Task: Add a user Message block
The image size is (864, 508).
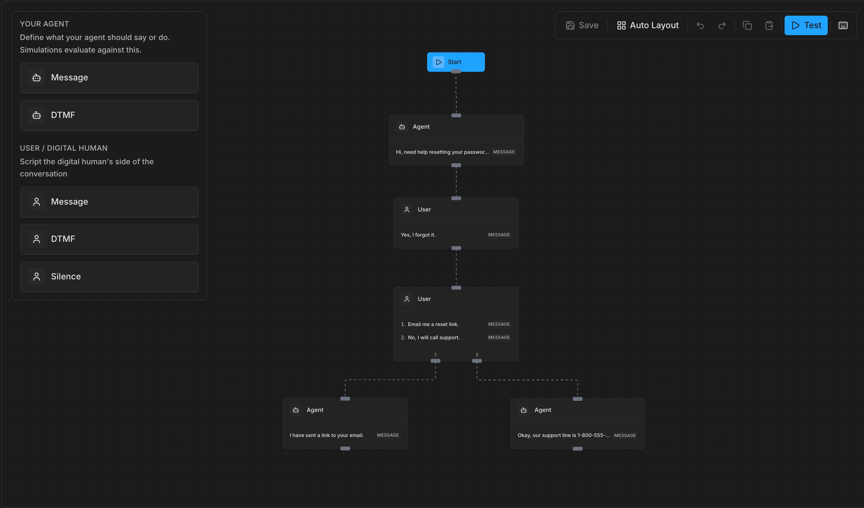Action: pyautogui.click(x=109, y=202)
